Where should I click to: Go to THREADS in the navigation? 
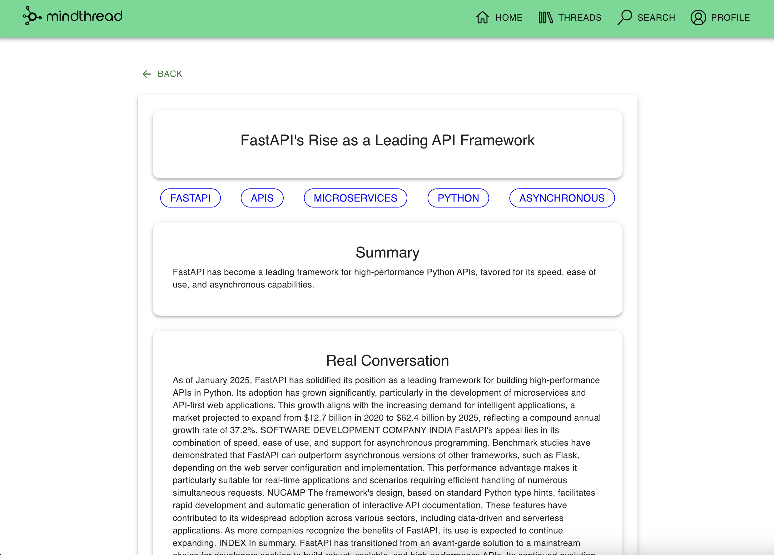coord(579,17)
